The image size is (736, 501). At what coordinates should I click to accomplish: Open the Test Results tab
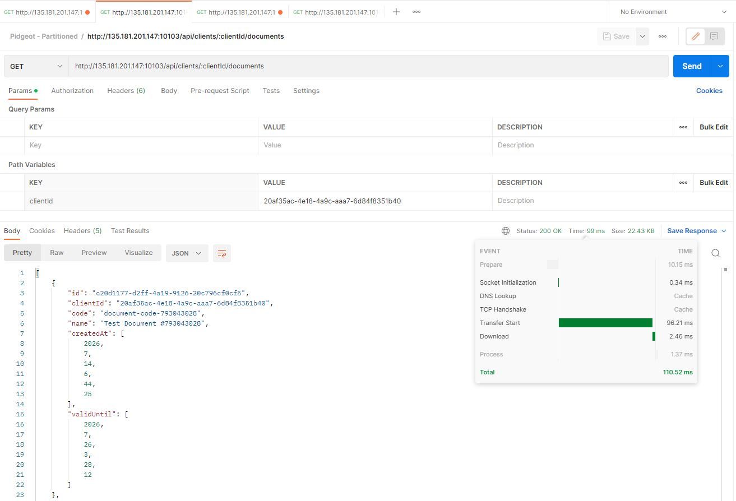pos(130,231)
